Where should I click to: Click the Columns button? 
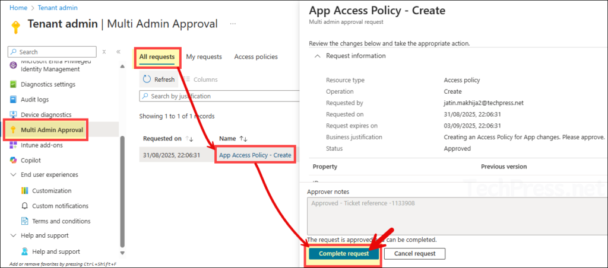(x=201, y=79)
